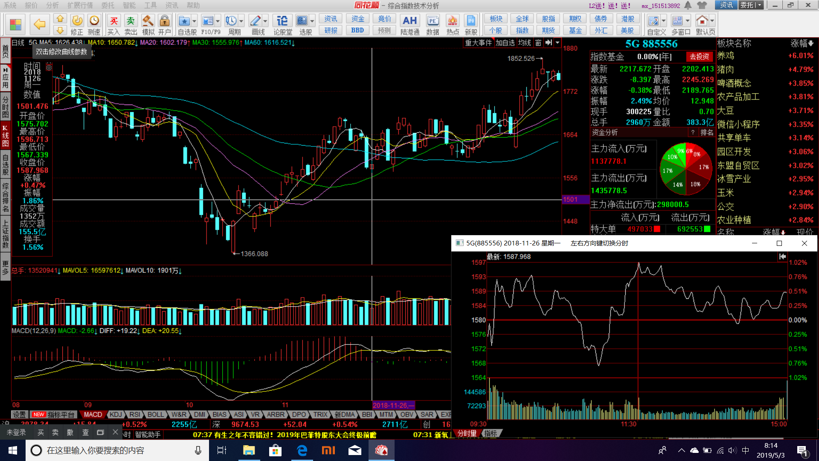Open the 工具 menu
Screen dimensions: 819x461
(x=151, y=6)
